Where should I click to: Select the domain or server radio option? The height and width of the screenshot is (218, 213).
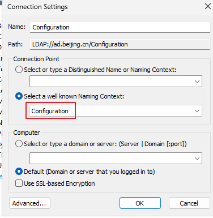click(x=19, y=144)
